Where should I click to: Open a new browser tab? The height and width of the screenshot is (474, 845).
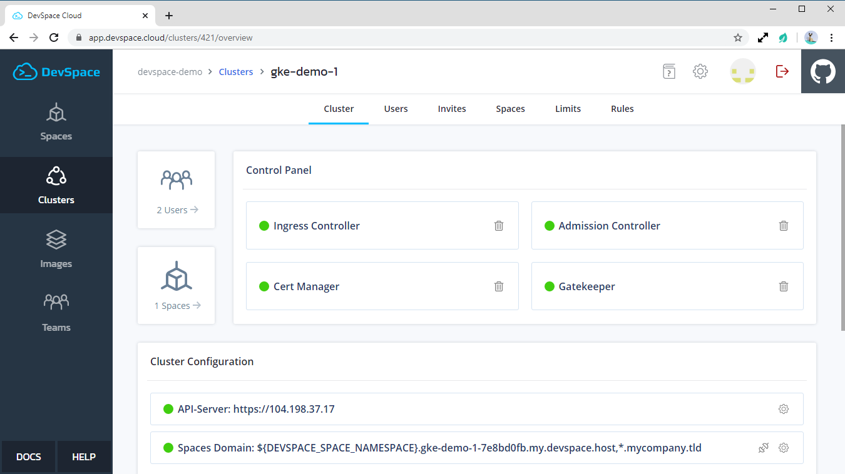(168, 16)
